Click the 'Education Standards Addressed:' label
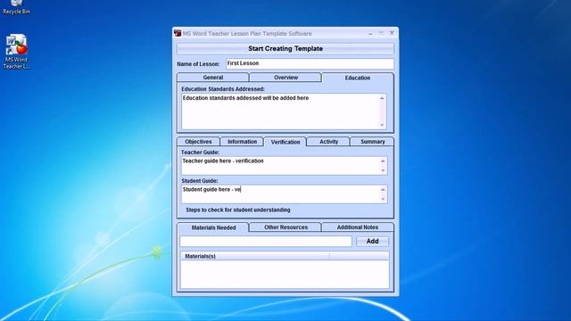This screenshot has width=571, height=321. pos(223,89)
